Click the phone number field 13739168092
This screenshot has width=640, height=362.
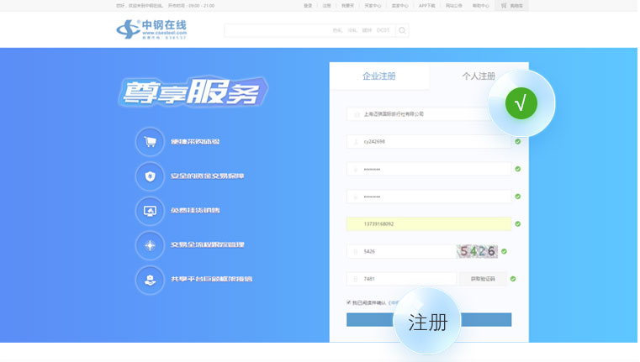429,224
